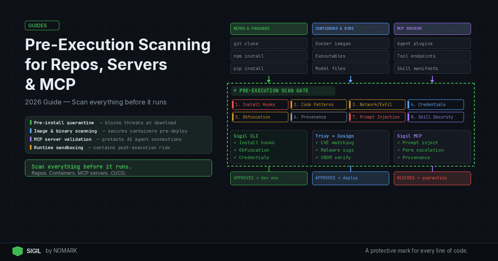Click the BLOCKED quarantine button
Screen dimensions: 498x261
[432, 178]
